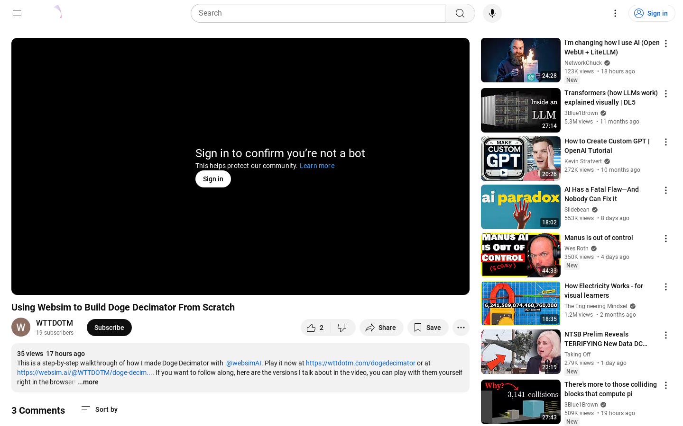Open the websim.ai doge-decim link
The image size is (683, 426).
pyautogui.click(x=85, y=373)
